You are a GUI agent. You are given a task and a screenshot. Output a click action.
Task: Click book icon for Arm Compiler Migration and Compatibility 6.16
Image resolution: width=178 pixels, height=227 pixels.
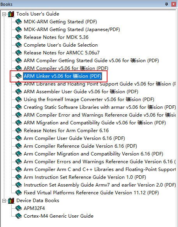(19, 154)
